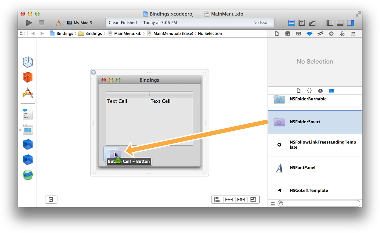Viewport: 380px width, 233px height.
Task: Open the related items grid menu
Action: pyautogui.click(x=22, y=33)
